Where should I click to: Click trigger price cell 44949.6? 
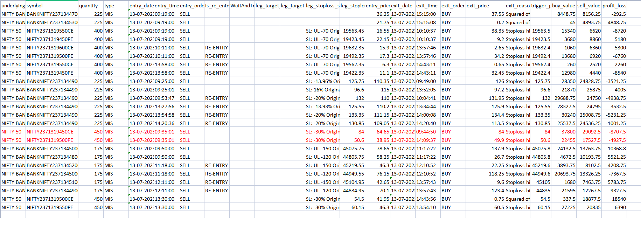pyautogui.click(x=541, y=174)
